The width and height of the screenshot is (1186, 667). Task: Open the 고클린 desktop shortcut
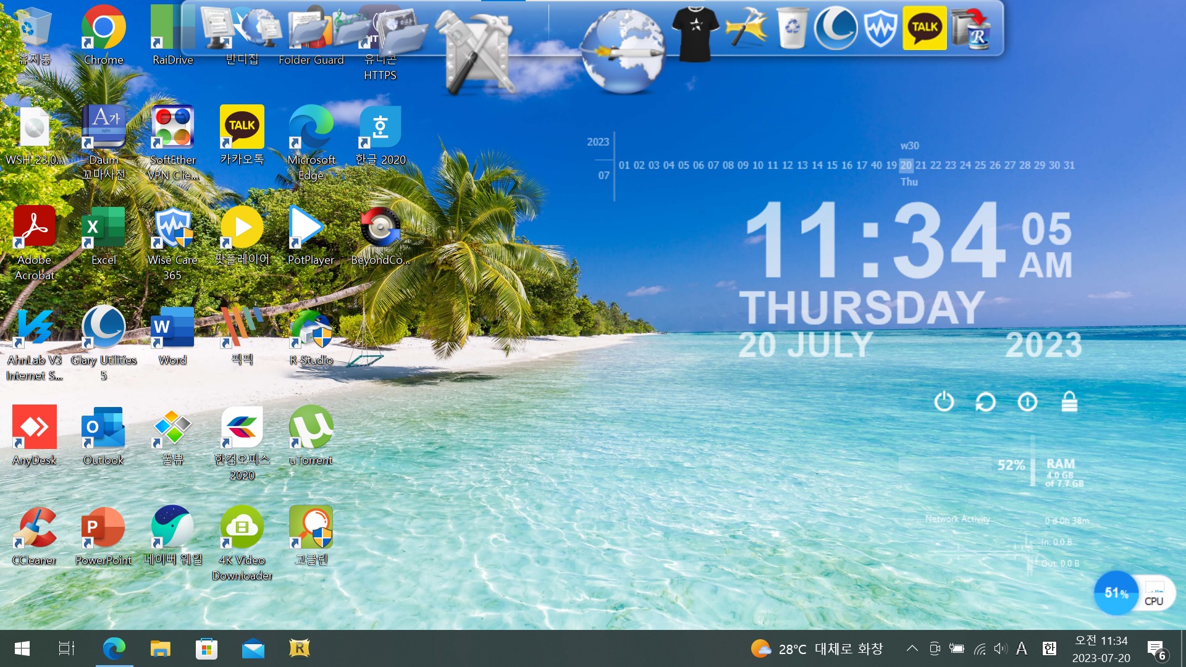[x=311, y=527]
